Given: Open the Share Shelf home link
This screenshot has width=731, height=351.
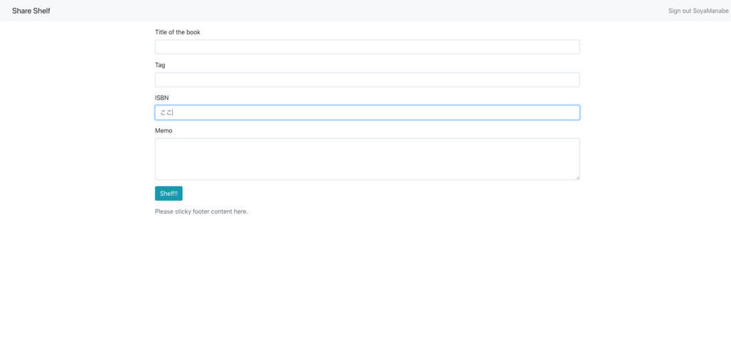Looking at the screenshot, I should click(31, 11).
